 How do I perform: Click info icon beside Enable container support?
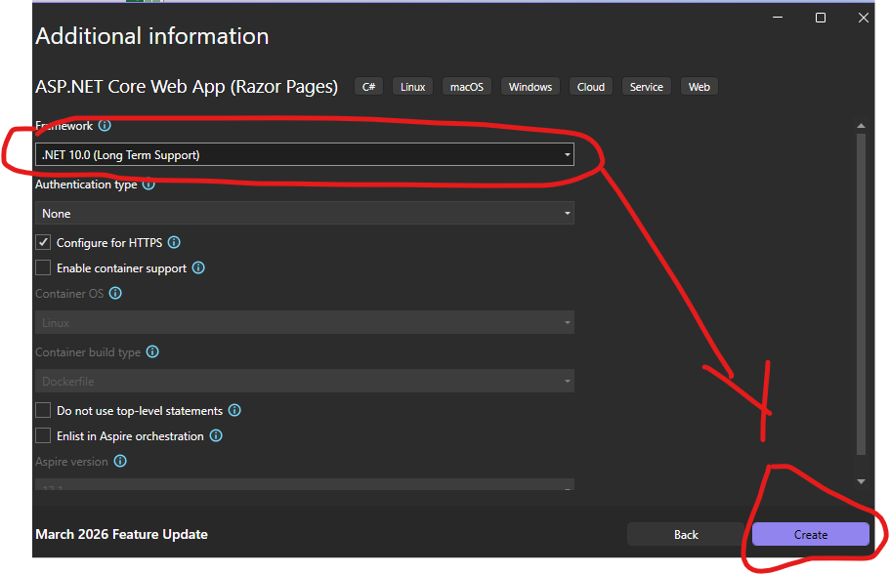pos(198,267)
